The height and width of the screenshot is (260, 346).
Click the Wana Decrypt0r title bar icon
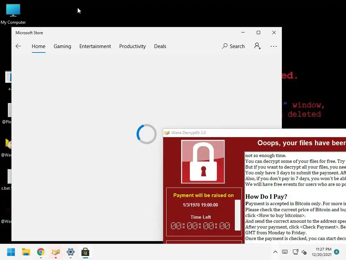point(167,133)
